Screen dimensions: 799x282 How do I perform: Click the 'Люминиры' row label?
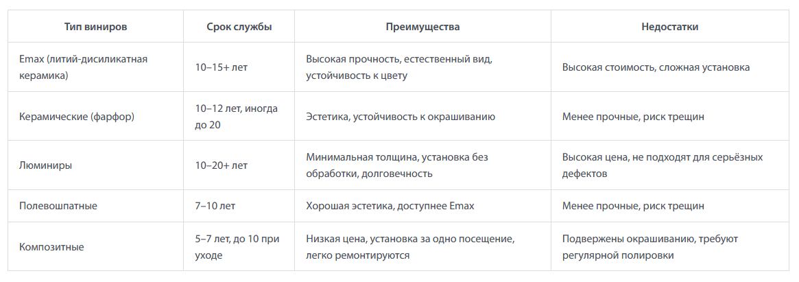(x=95, y=165)
